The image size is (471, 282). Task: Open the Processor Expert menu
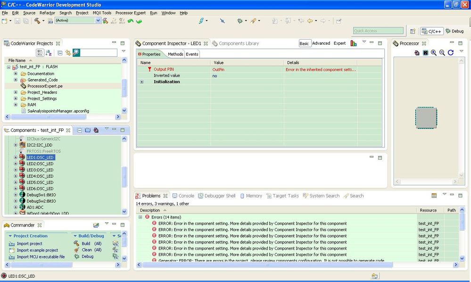[x=131, y=13]
